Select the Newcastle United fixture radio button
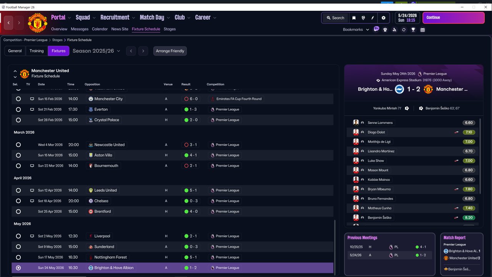This screenshot has height=277, width=492. [18, 145]
